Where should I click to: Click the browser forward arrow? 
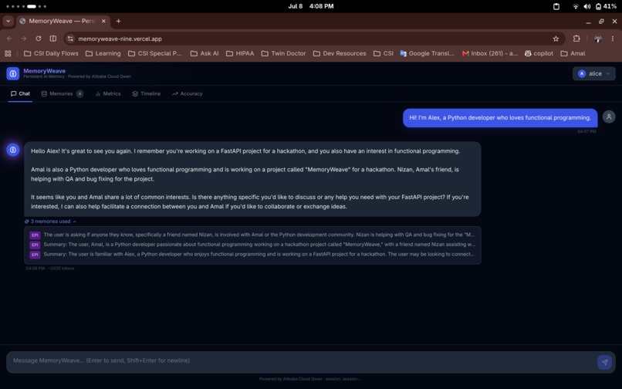coord(24,39)
